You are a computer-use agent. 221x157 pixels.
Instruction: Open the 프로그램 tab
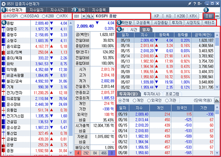[172, 94]
